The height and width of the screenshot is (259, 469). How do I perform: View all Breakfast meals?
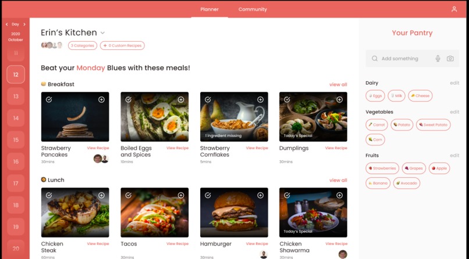[x=338, y=84]
